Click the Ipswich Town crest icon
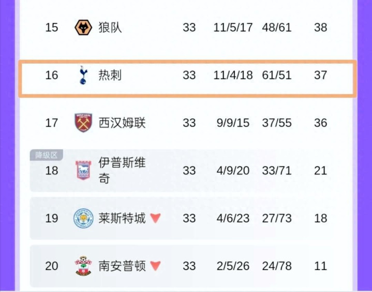 83,170
